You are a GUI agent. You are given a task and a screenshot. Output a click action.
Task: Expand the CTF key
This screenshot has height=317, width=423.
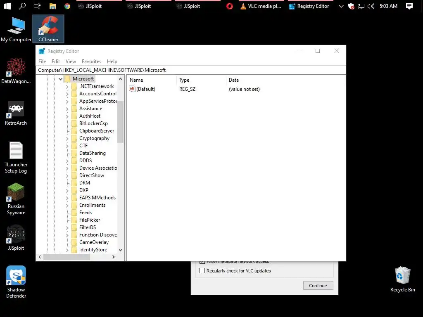tap(67, 146)
